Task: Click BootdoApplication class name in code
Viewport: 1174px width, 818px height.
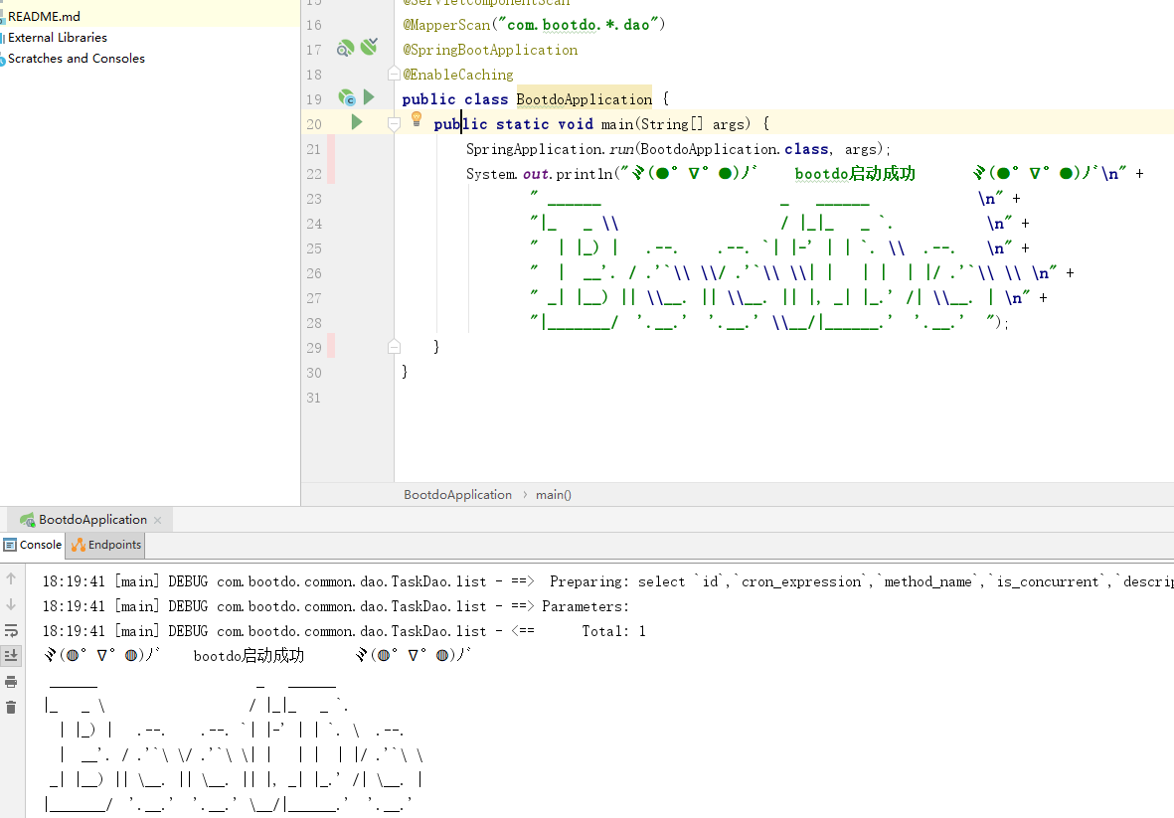Action: click(584, 98)
